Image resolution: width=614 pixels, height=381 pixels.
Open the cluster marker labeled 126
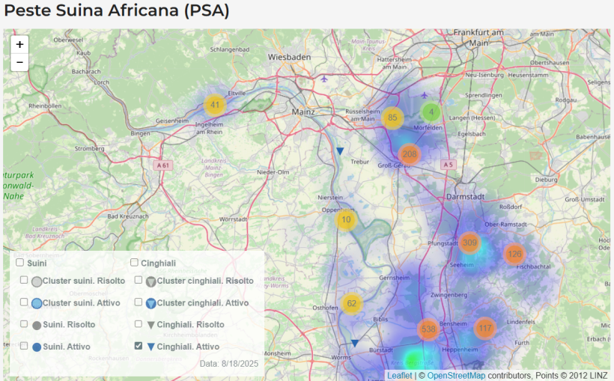[514, 254]
